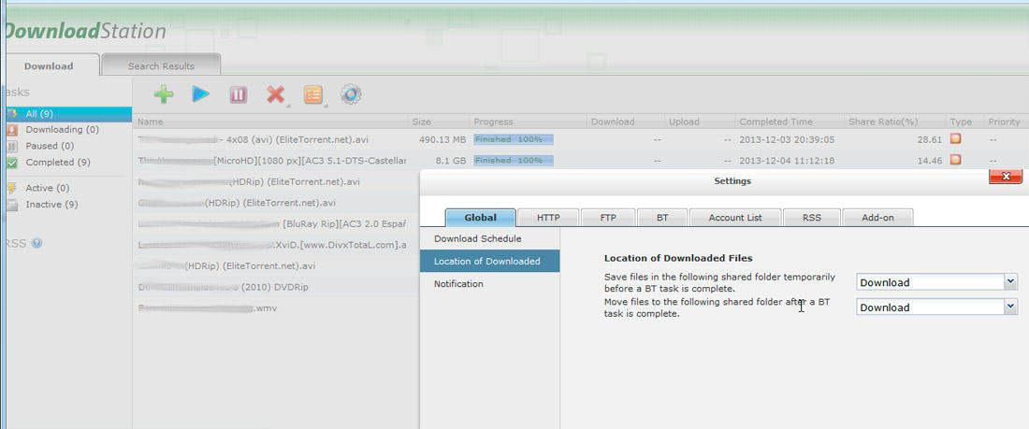Click the RSS help icon
Screen dimensions: 1029x429
[x=36, y=243]
